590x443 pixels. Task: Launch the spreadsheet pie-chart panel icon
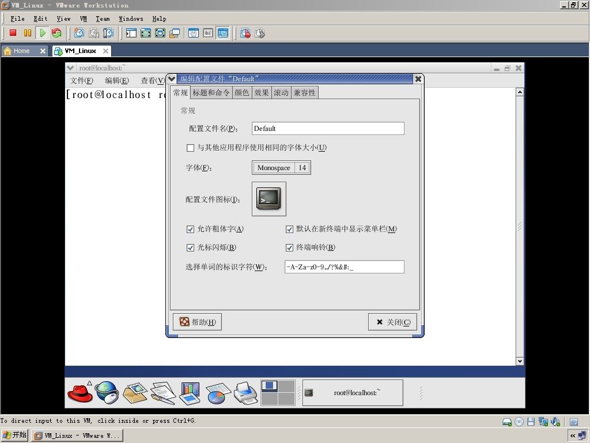(217, 393)
